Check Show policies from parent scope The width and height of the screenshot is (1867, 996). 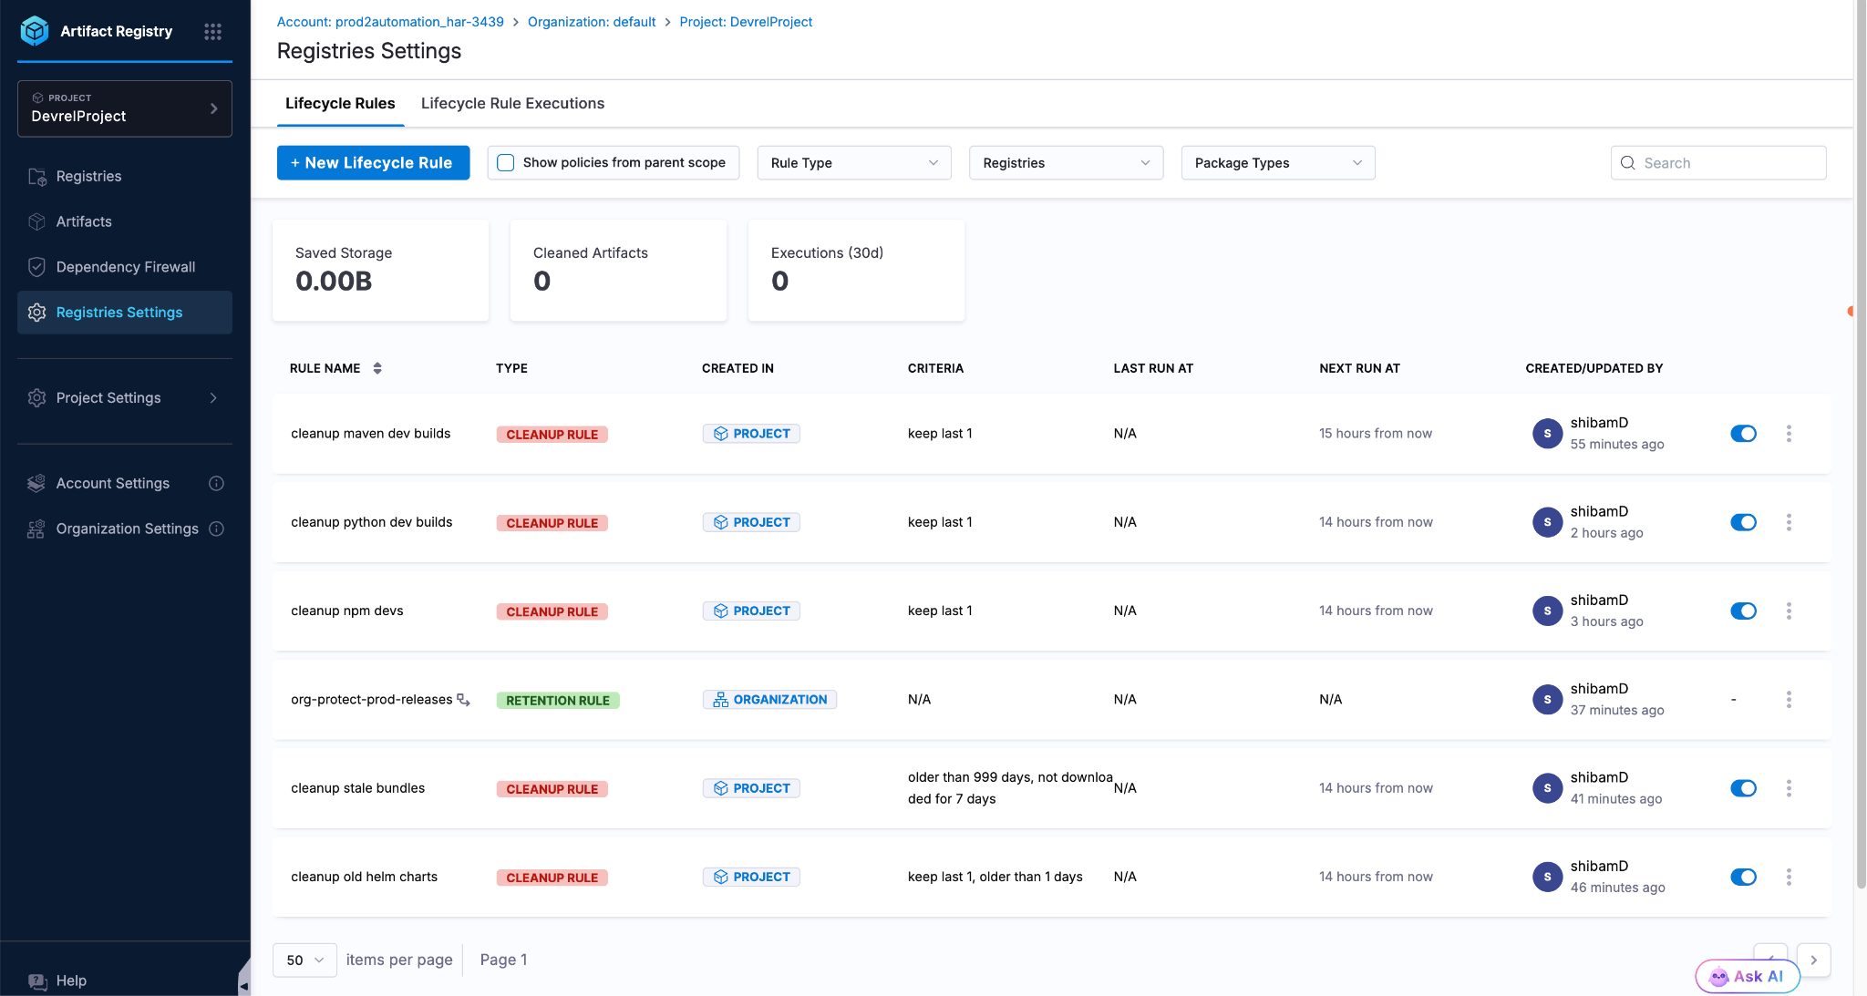click(x=506, y=163)
